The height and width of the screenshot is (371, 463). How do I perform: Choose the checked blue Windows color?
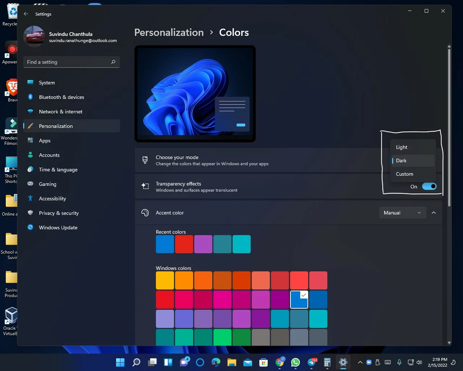tap(299, 300)
